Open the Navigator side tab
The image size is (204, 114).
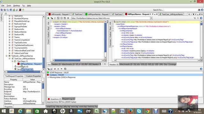2,17
